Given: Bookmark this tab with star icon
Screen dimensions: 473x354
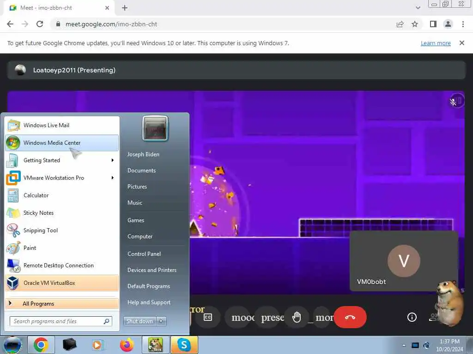Looking at the screenshot, I should pos(415,24).
